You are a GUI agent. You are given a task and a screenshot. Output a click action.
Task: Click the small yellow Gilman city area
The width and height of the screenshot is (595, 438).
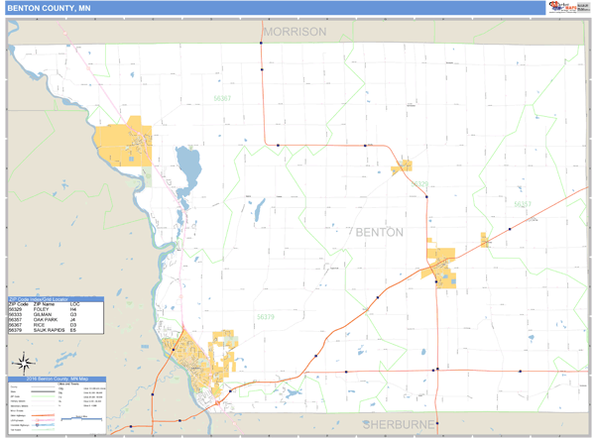(x=401, y=166)
